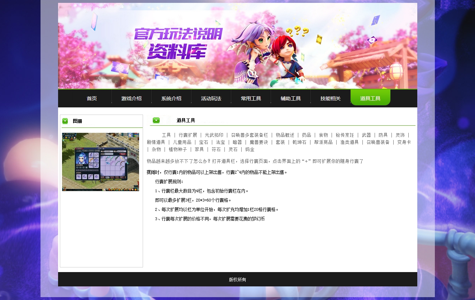This screenshot has width=475, height=300.
Task: Follow the 召唤兽多套装备栏 link
Action: coord(249,135)
